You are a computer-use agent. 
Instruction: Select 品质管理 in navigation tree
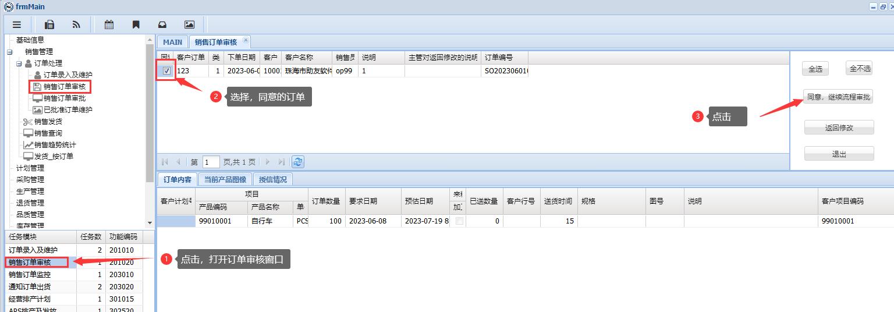coord(30,215)
